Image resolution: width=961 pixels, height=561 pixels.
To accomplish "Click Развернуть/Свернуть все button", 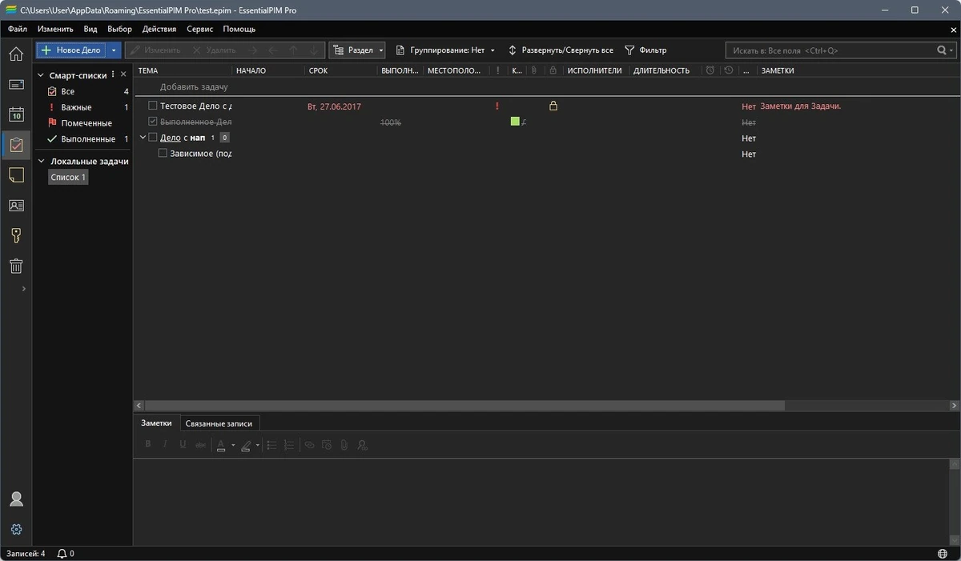I will pos(561,50).
